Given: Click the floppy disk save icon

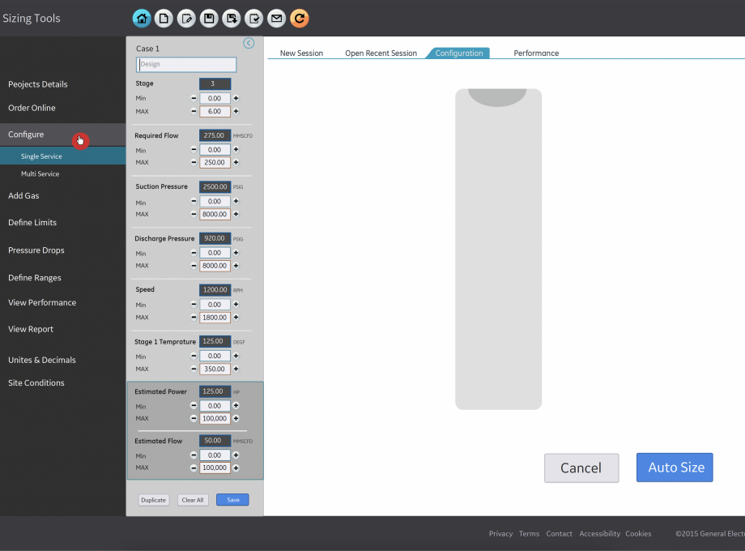Looking at the screenshot, I should tap(209, 18).
